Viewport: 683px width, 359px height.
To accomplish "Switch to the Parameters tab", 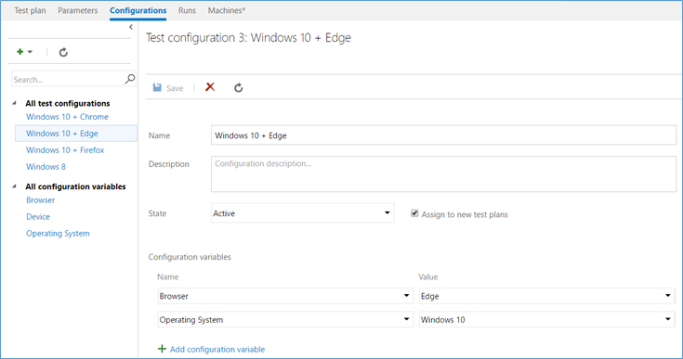I will tap(78, 10).
